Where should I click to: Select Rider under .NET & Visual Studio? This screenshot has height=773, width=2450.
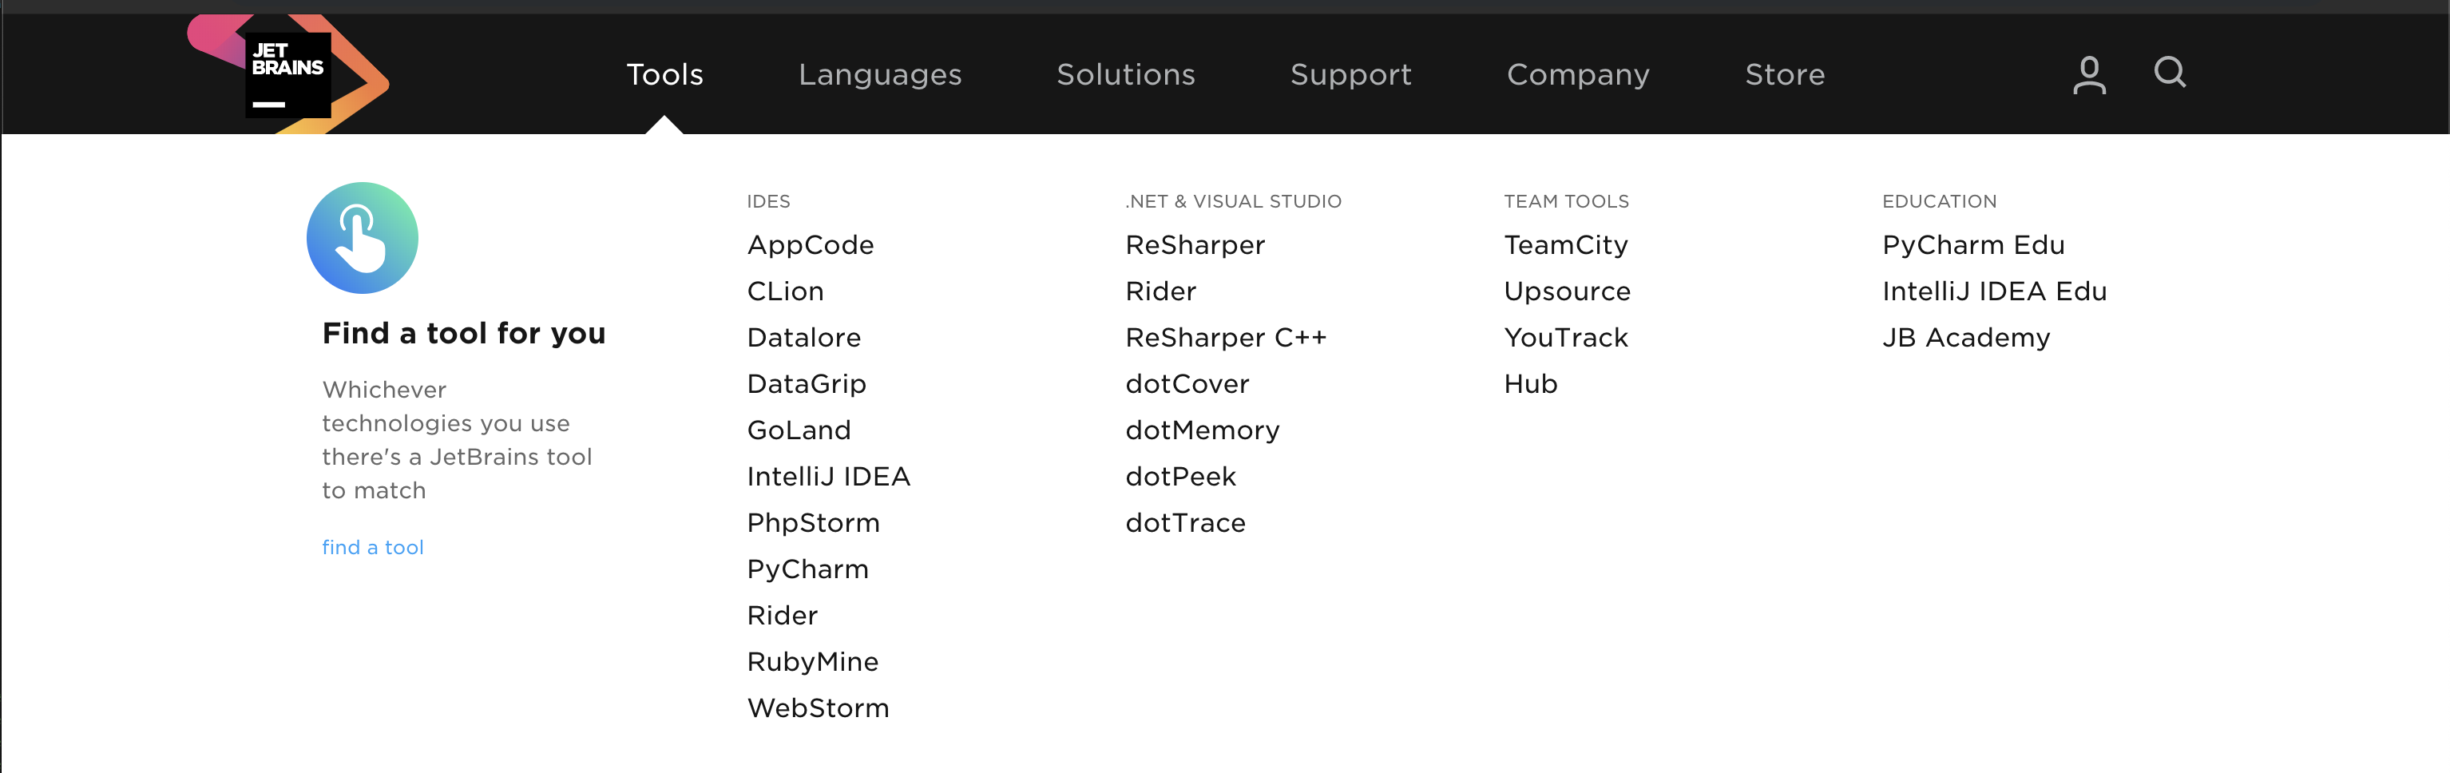[1160, 291]
